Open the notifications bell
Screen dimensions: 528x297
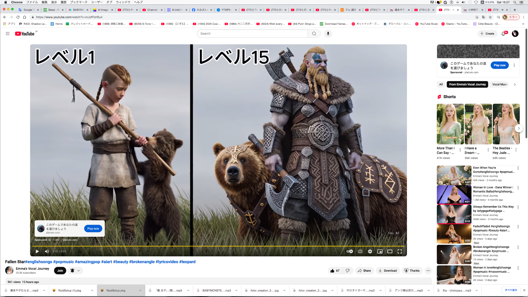click(503, 34)
